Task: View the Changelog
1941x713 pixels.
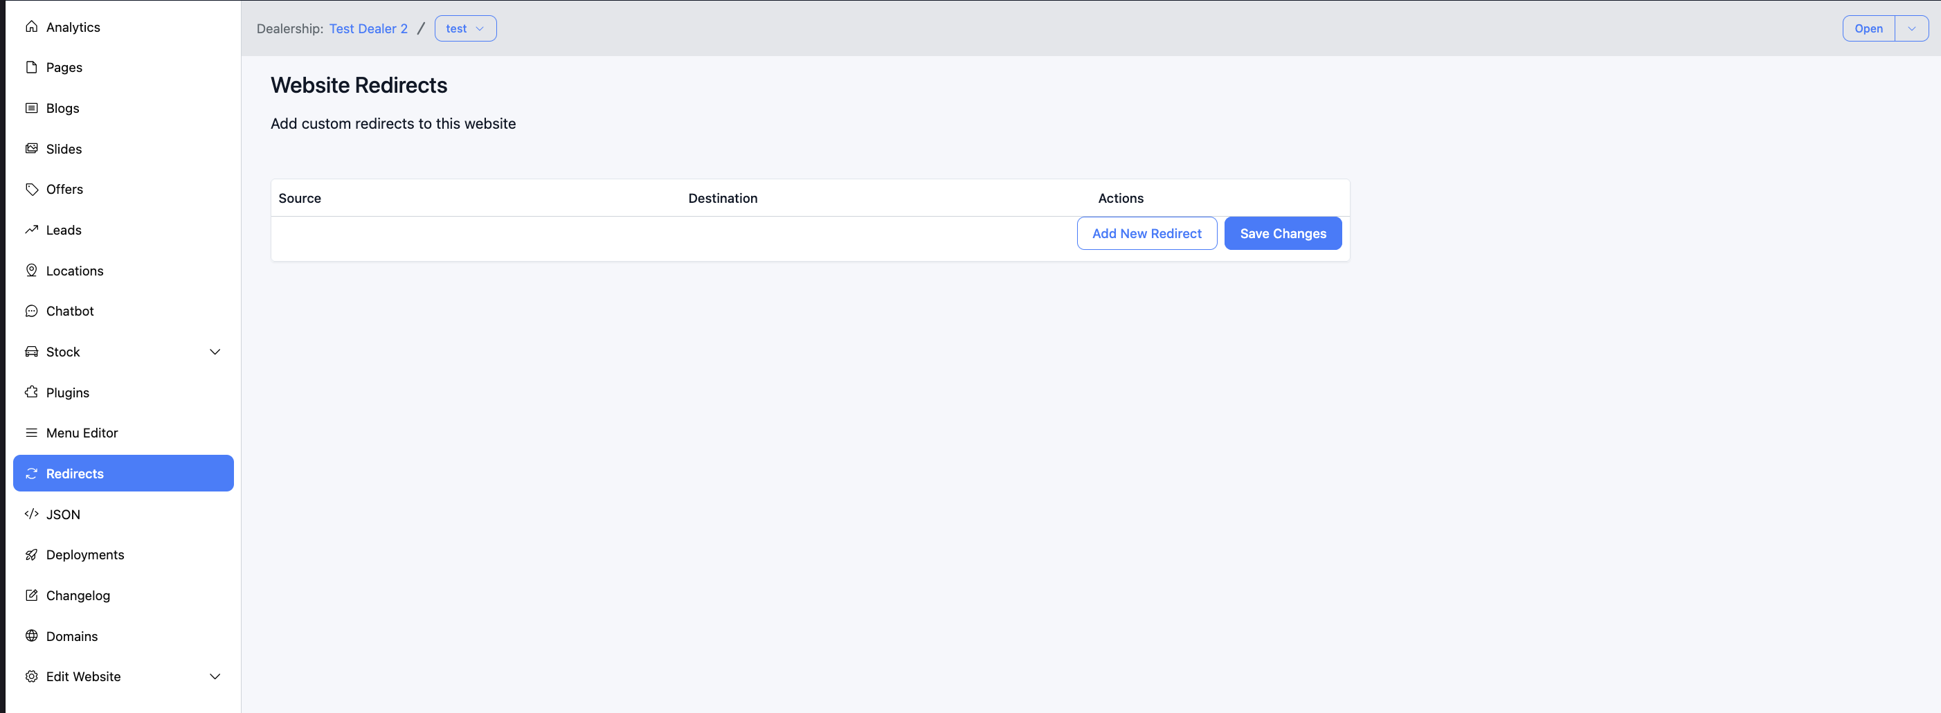Action: point(124,595)
